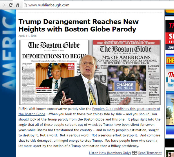The height and width of the screenshot is (157, 174).
Task: Click the page icon in address bar
Action: pos(26,5)
